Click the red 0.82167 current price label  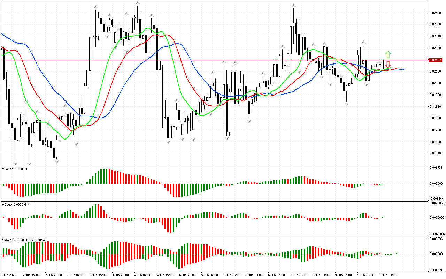(x=436, y=60)
